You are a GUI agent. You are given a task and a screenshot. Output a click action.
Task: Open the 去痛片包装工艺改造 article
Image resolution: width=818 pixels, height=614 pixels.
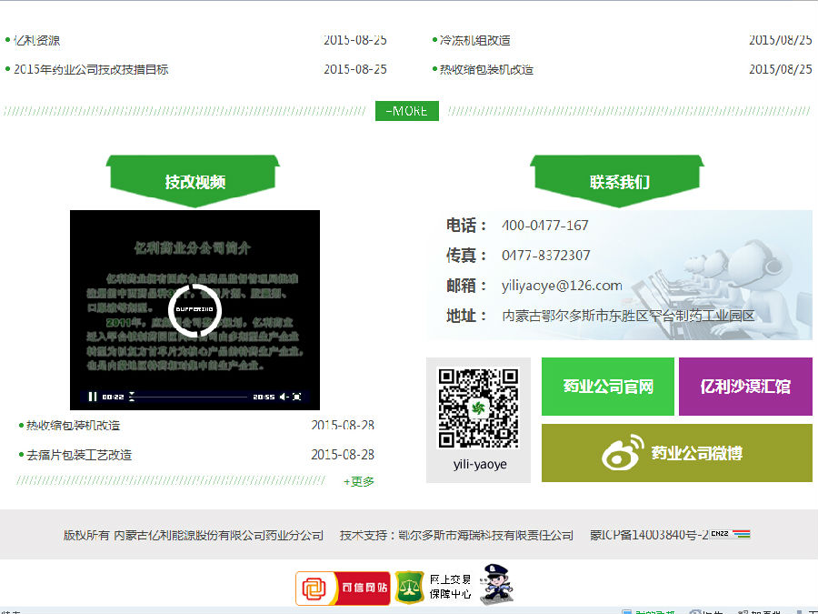[78, 455]
